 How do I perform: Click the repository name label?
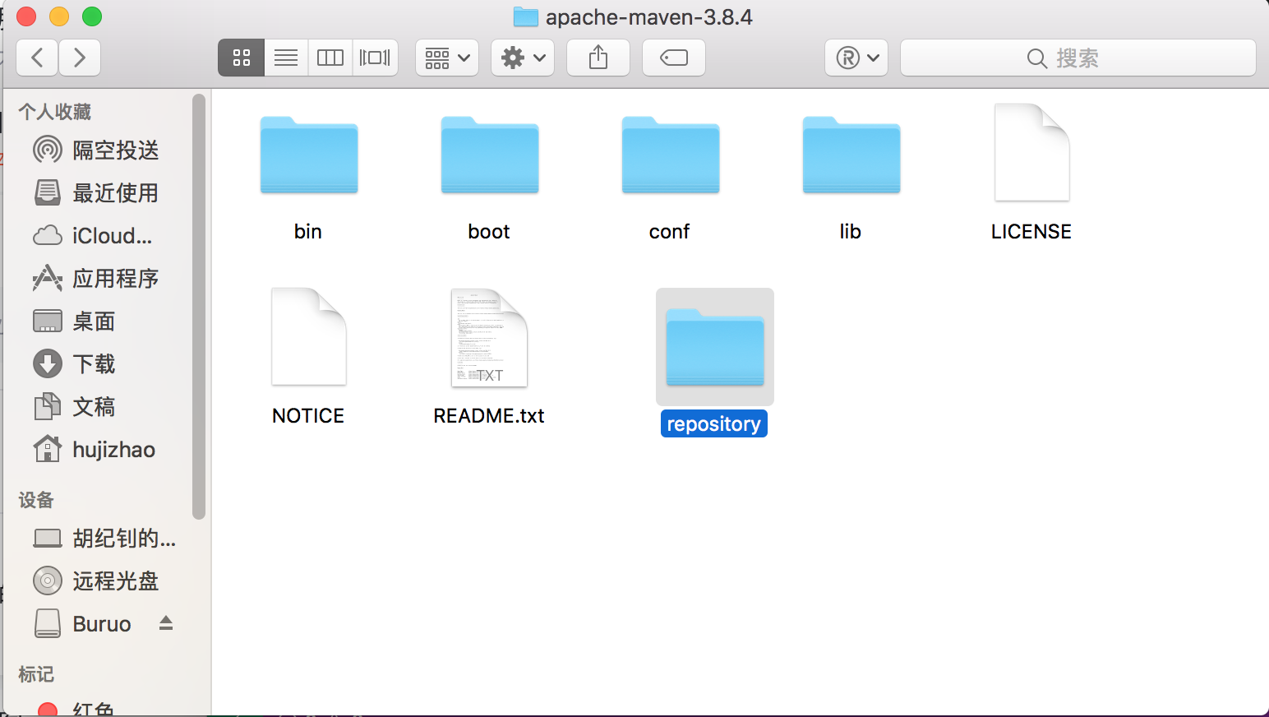[x=713, y=423]
